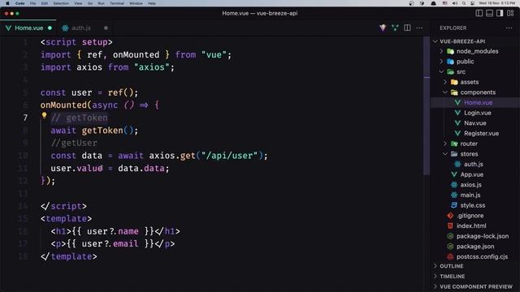
Task: Open the Apple menu
Action: click(x=7, y=3)
